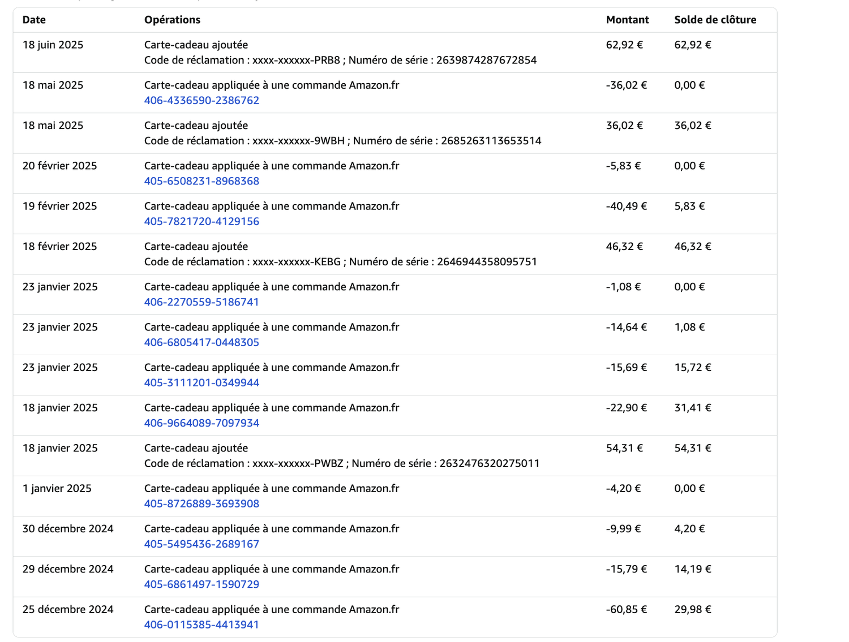The width and height of the screenshot is (849, 642).
Task: Open order link 406-4336590-2386762
Action: click(x=201, y=101)
